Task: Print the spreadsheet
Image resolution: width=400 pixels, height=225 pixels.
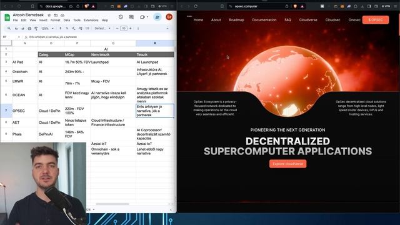Action: 29,28
